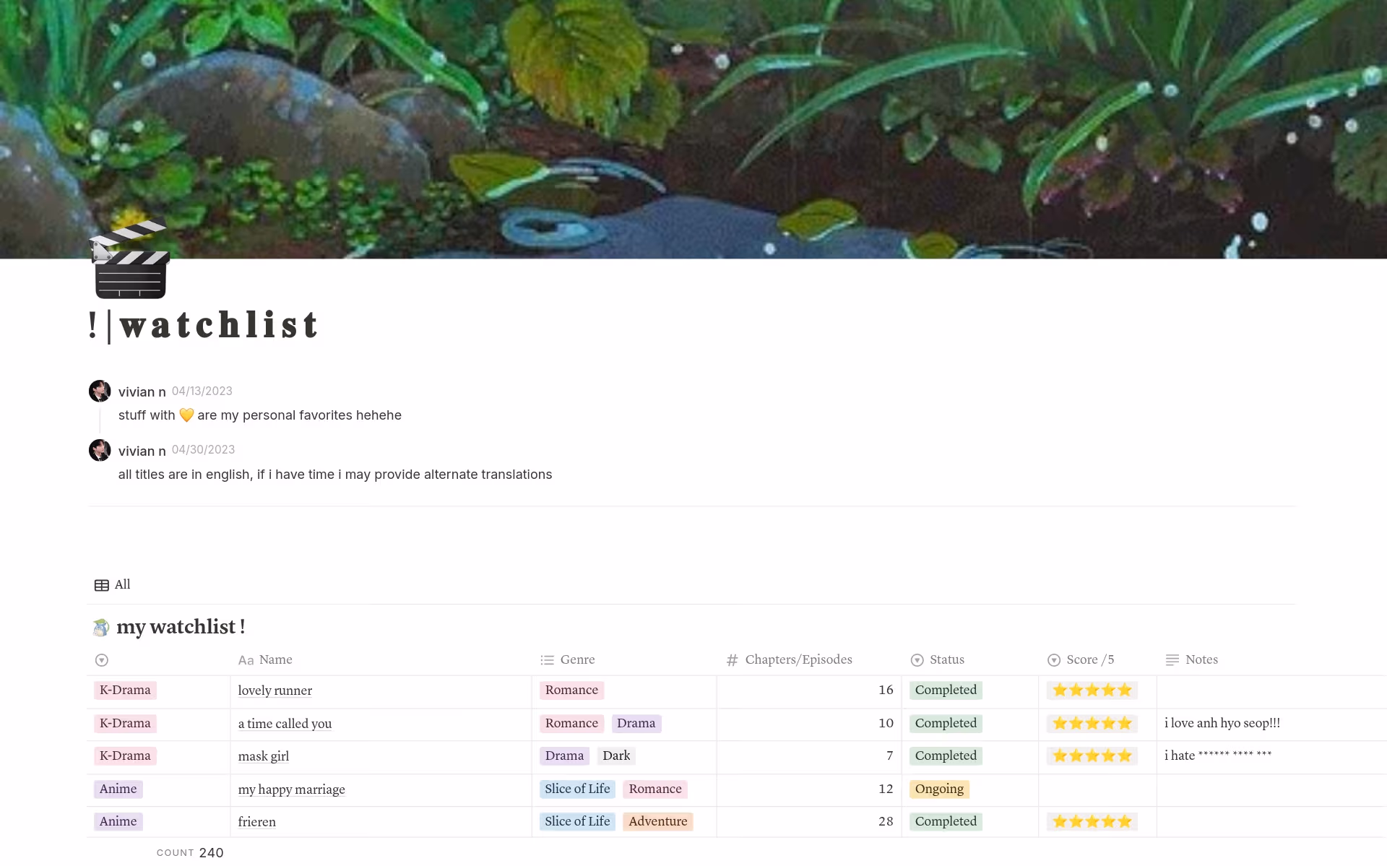Click the my watchlist database emoji icon
1387x866 pixels.
[101, 628]
